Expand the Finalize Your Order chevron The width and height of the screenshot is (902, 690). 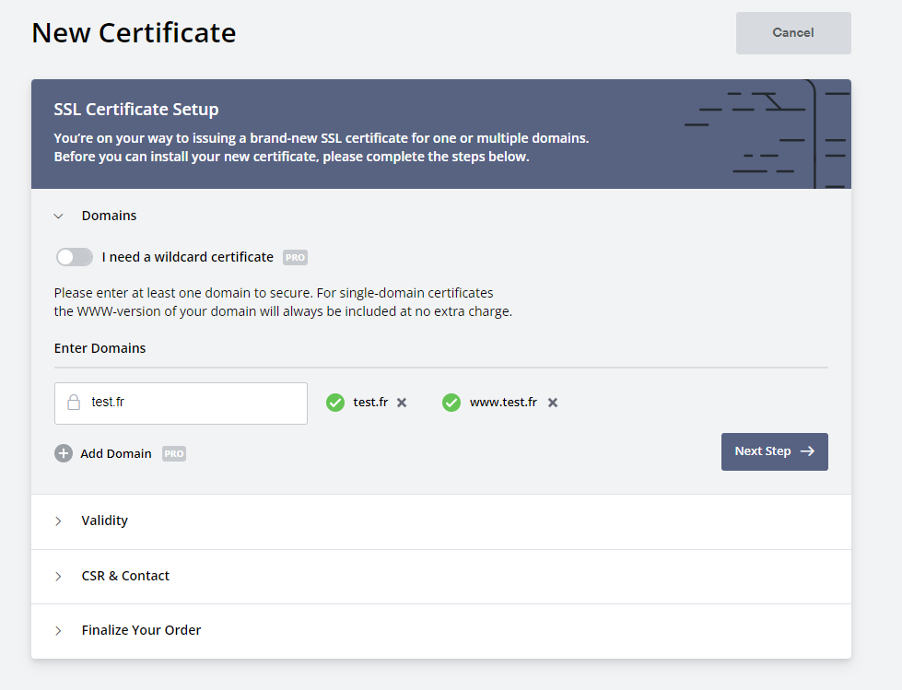(x=59, y=630)
